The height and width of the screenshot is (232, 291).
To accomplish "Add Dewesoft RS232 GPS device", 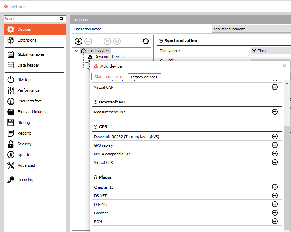I will 275,136.
